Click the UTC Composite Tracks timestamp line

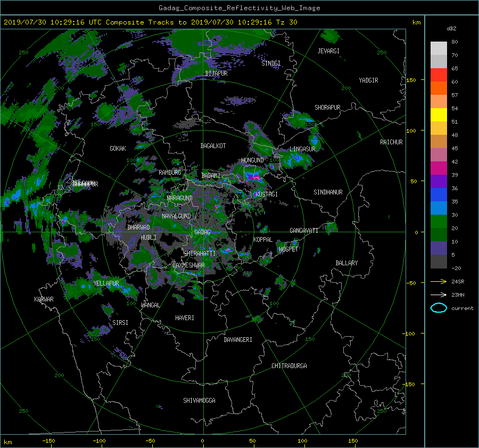point(150,22)
